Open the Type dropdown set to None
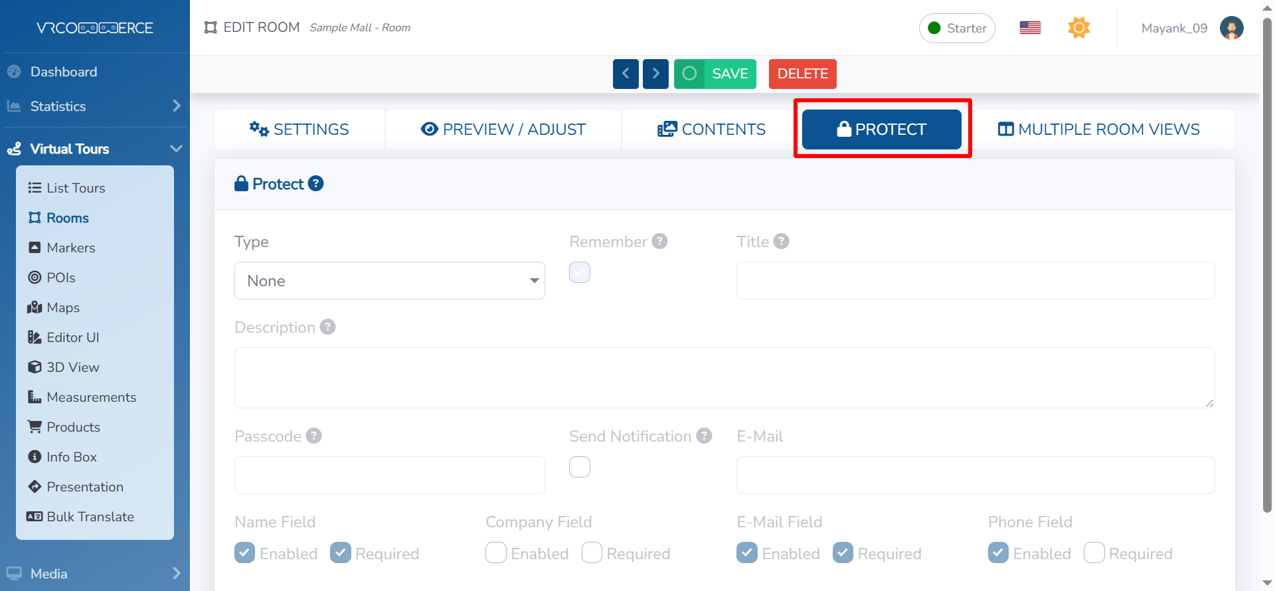This screenshot has height=591, width=1275. click(390, 281)
